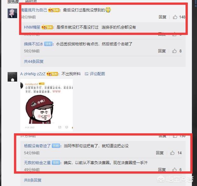The height and width of the screenshot is (186, 197).
Task: Click the crying emoji in first comment
Action: point(108,10)
